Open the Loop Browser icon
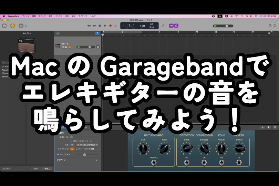The width and height of the screenshot is (279, 186). tap(275, 25)
